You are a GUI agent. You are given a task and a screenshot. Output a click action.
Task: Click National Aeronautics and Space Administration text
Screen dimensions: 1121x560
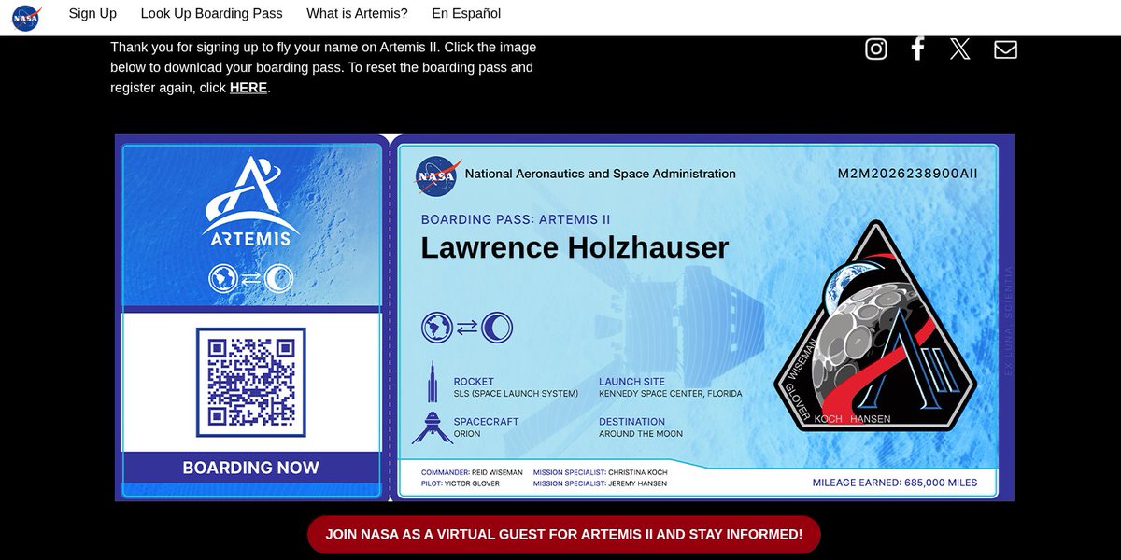pos(600,174)
